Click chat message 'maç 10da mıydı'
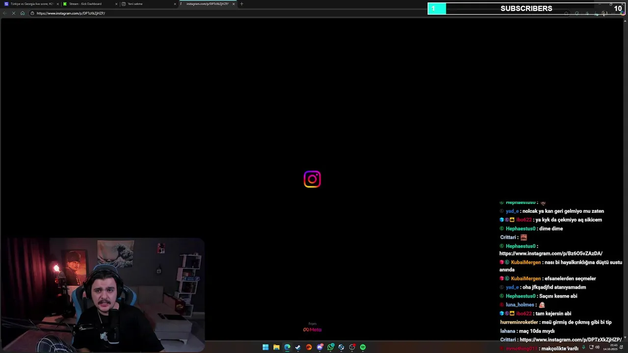The image size is (628, 353). coord(538,331)
